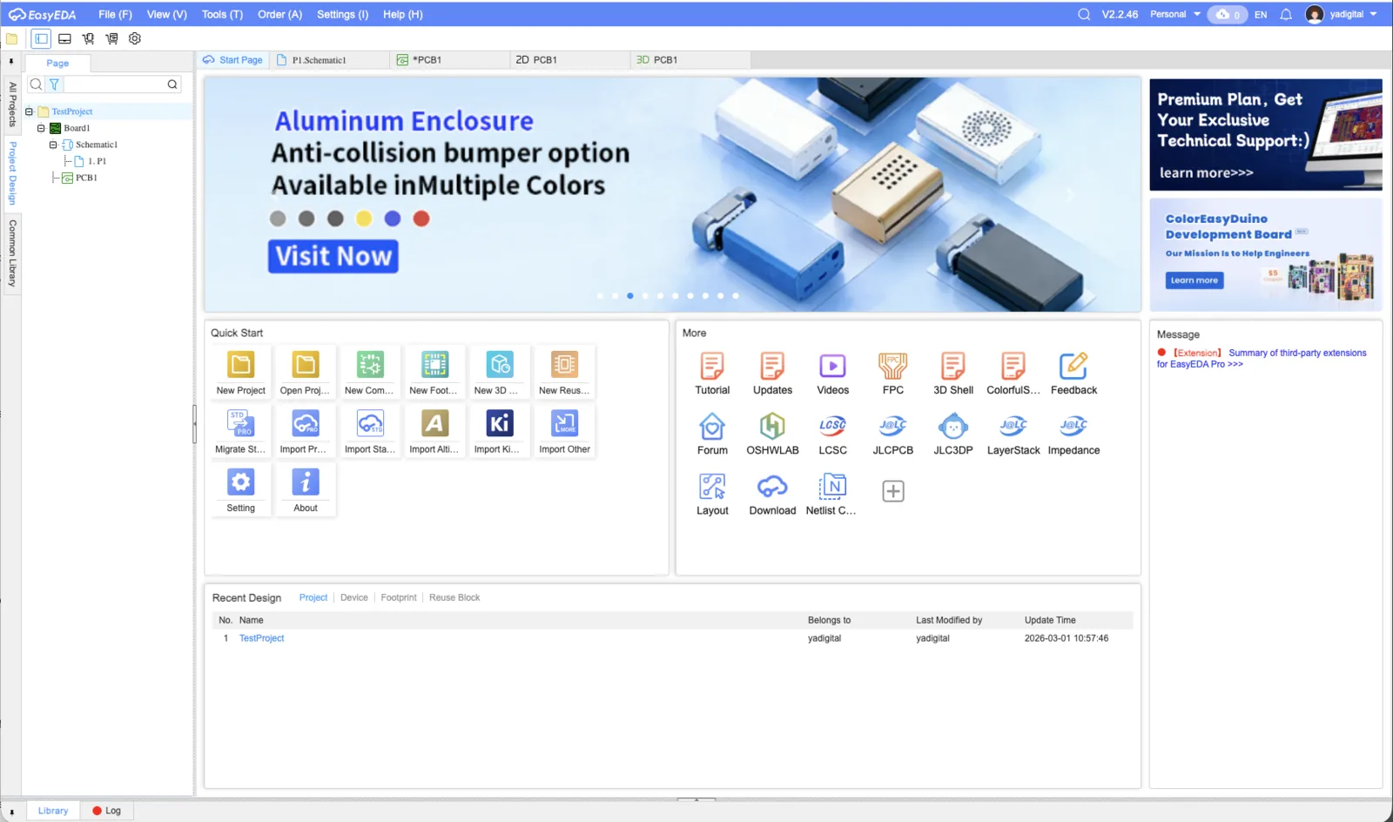The width and height of the screenshot is (1393, 822).
Task: Click the Visit Now banner button
Action: pos(333,256)
